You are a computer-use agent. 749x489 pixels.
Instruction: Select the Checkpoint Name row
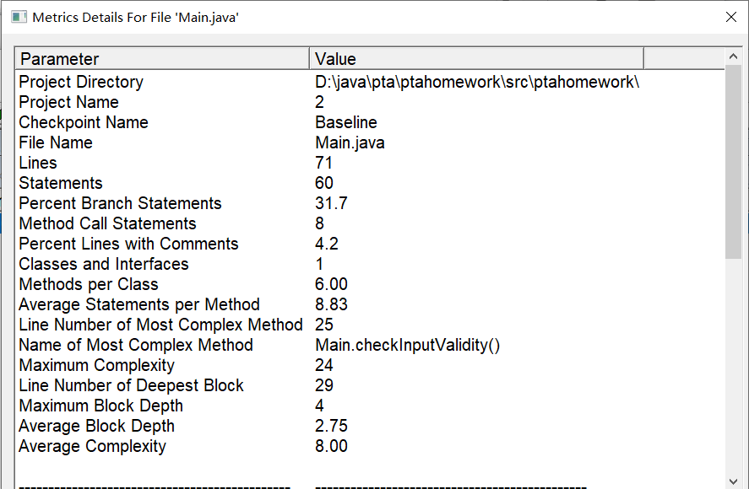pyautogui.click(x=84, y=122)
